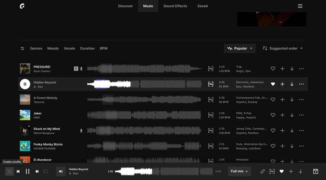This screenshot has height=180, width=326.
Task: Download the PRESSURE! track
Action: pos(292,68)
